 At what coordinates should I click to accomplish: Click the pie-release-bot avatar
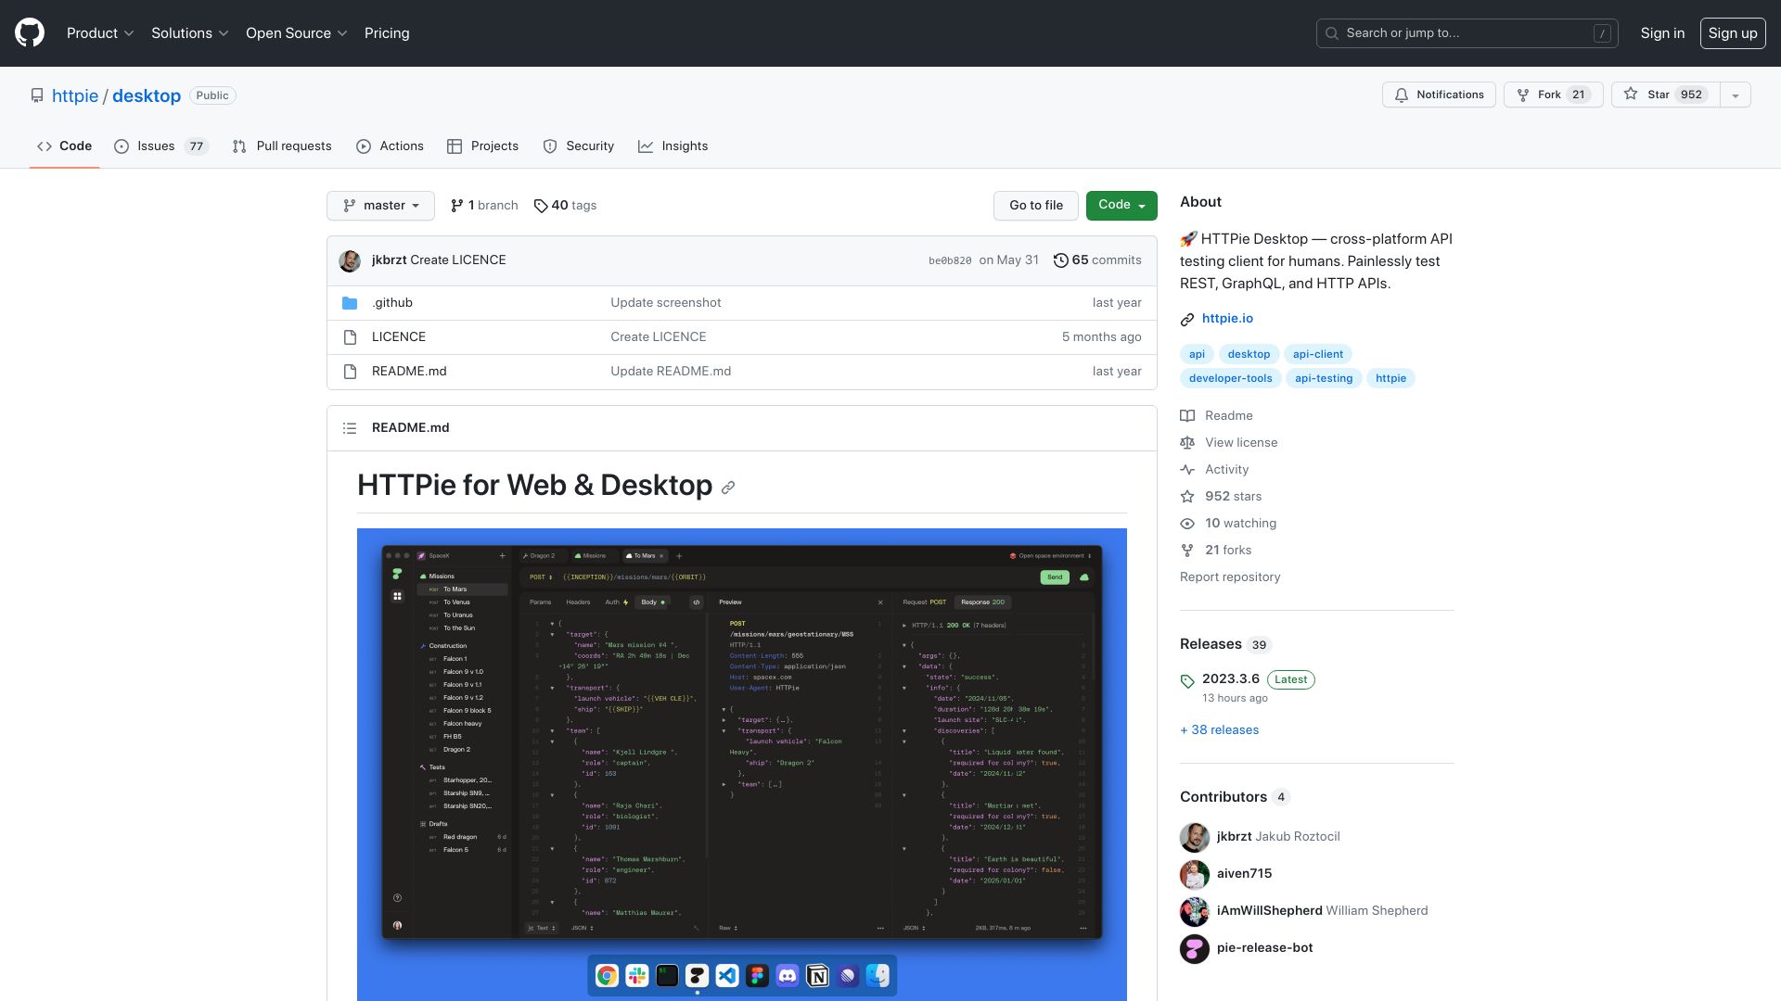click(x=1195, y=948)
